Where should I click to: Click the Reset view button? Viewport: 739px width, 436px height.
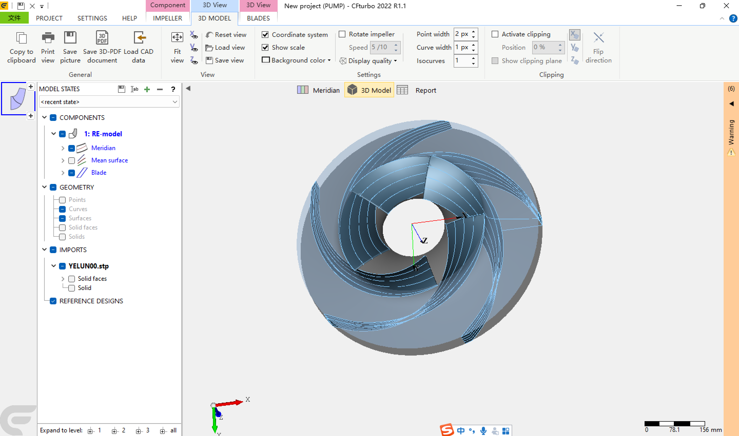tap(226, 35)
